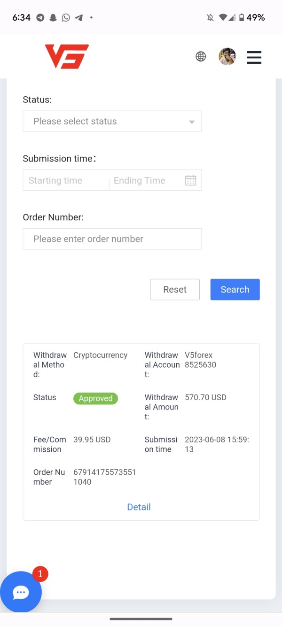Open the language globe selector
This screenshot has width=282, height=626.
[201, 57]
